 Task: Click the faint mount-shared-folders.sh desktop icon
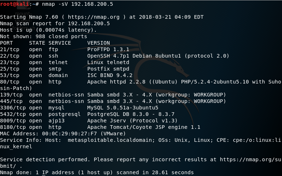coord(23,20)
